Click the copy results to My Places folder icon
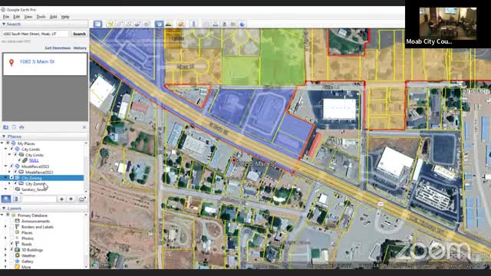491x276 pixels. (x=5, y=127)
